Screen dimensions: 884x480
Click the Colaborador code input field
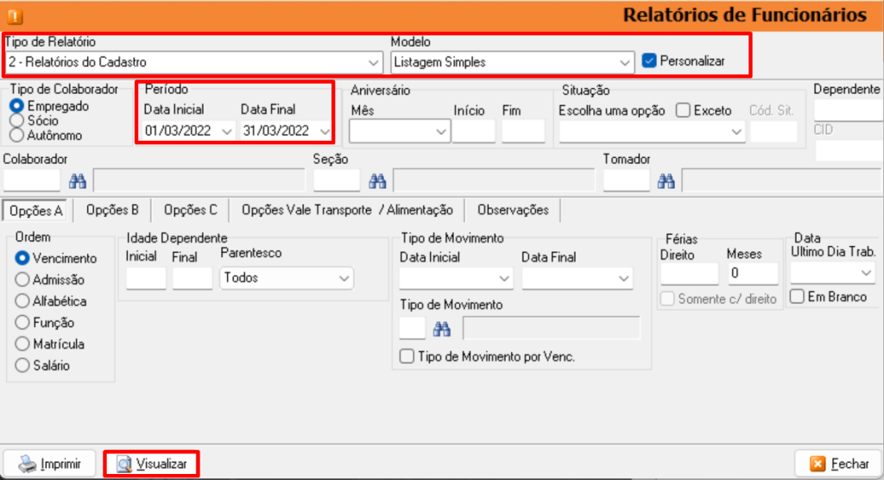[32, 180]
